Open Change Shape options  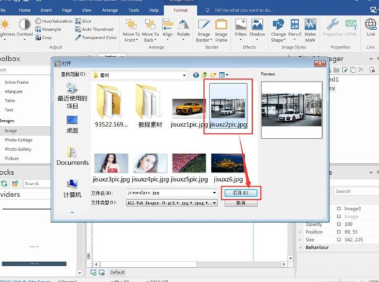(278, 30)
